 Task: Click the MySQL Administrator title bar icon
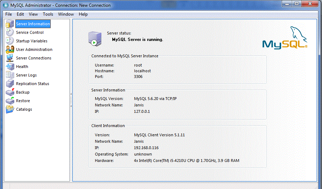click(6, 5)
